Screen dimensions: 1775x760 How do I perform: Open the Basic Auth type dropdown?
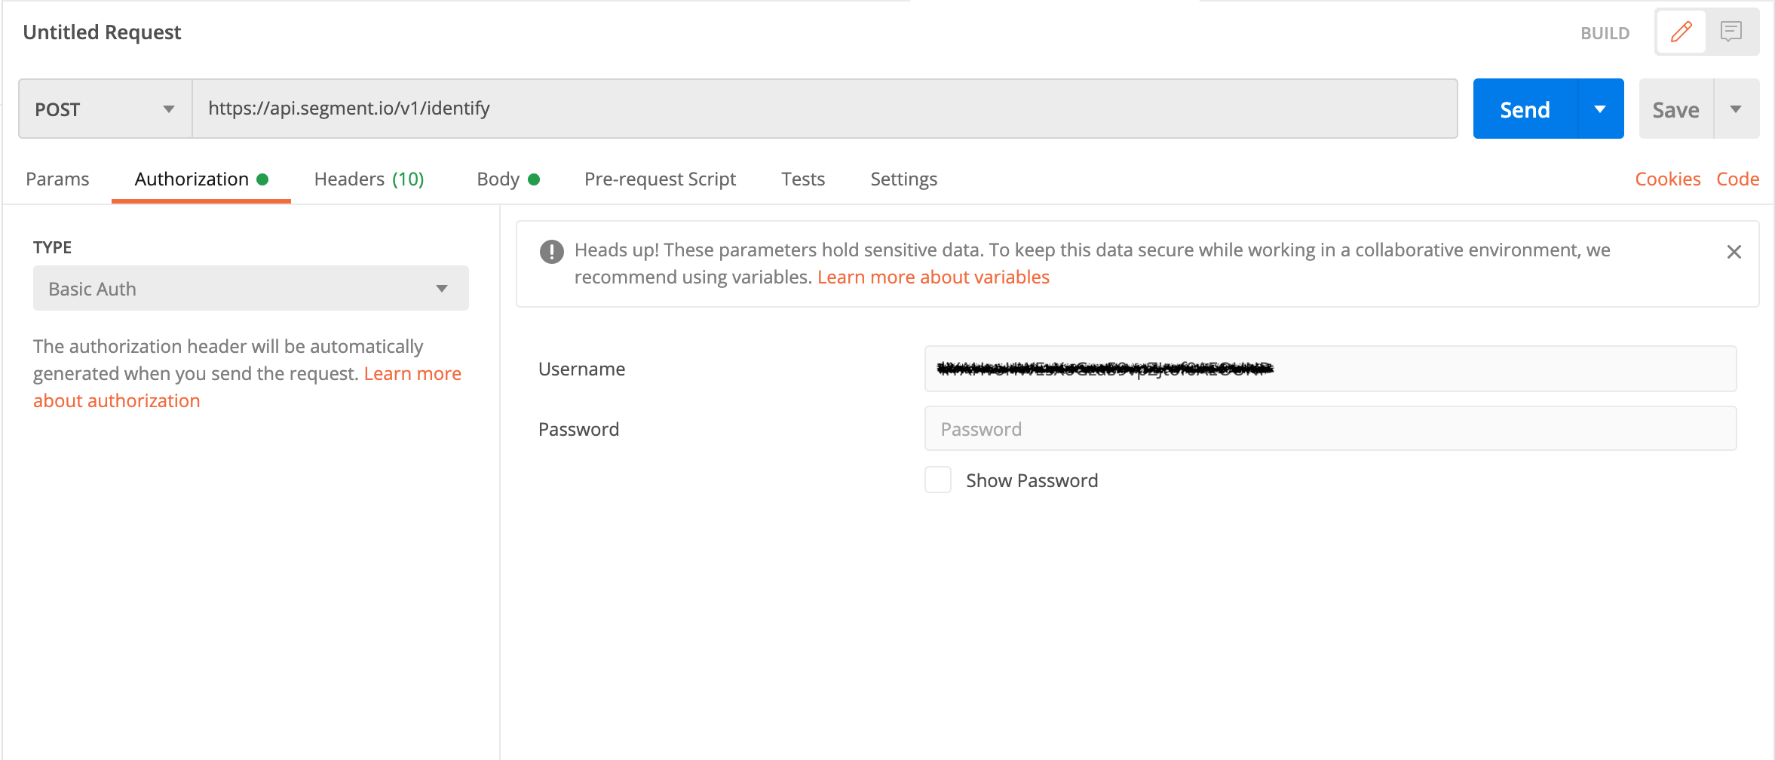[x=250, y=288]
